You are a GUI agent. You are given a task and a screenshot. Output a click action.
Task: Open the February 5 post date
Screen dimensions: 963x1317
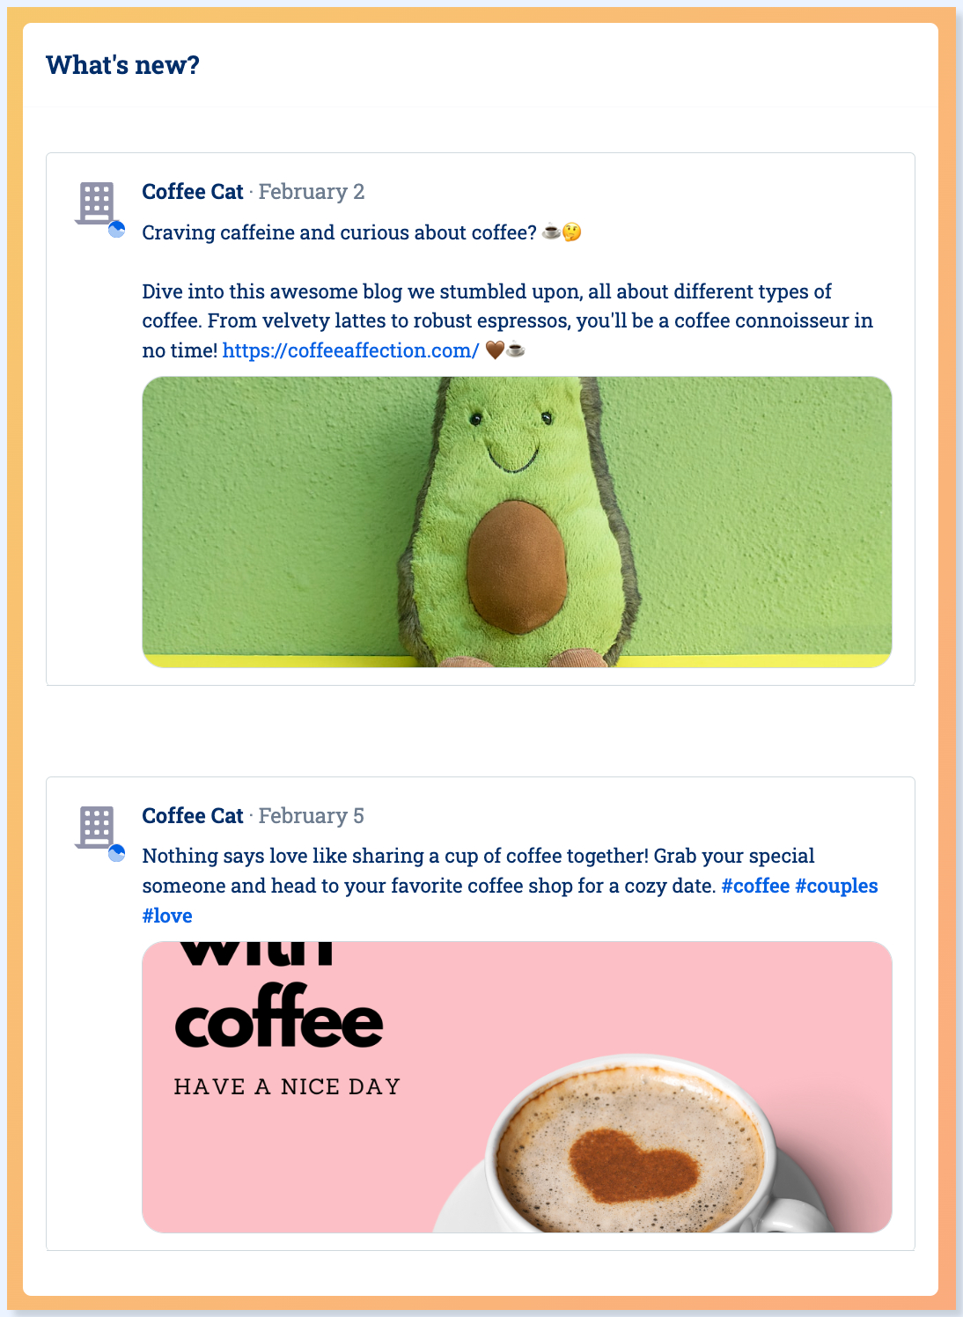click(312, 816)
